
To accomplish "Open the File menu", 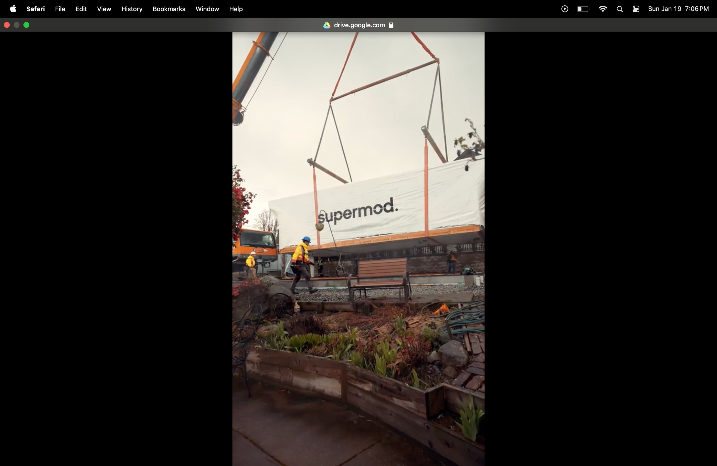I will (x=60, y=9).
